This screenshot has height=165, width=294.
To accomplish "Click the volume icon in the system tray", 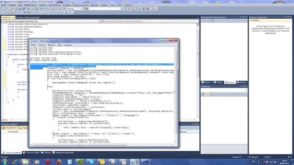I will click(x=276, y=162).
